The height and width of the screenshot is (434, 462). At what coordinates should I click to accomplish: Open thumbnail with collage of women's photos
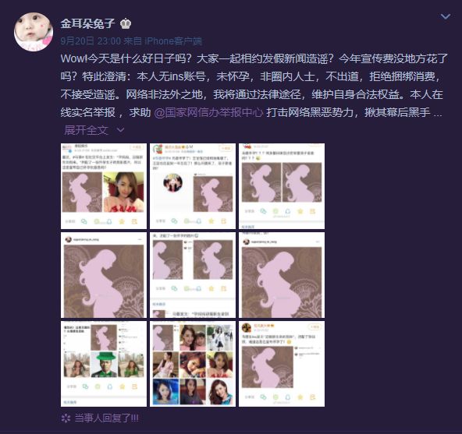(x=193, y=364)
